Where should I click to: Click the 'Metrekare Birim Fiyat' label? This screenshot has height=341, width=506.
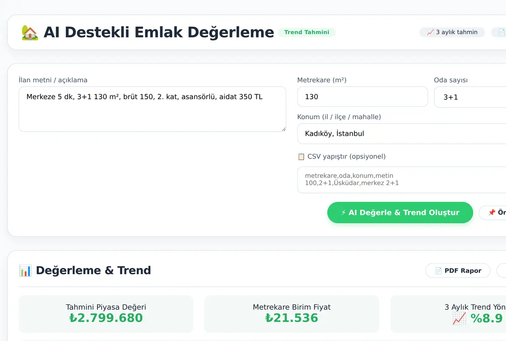(292, 307)
